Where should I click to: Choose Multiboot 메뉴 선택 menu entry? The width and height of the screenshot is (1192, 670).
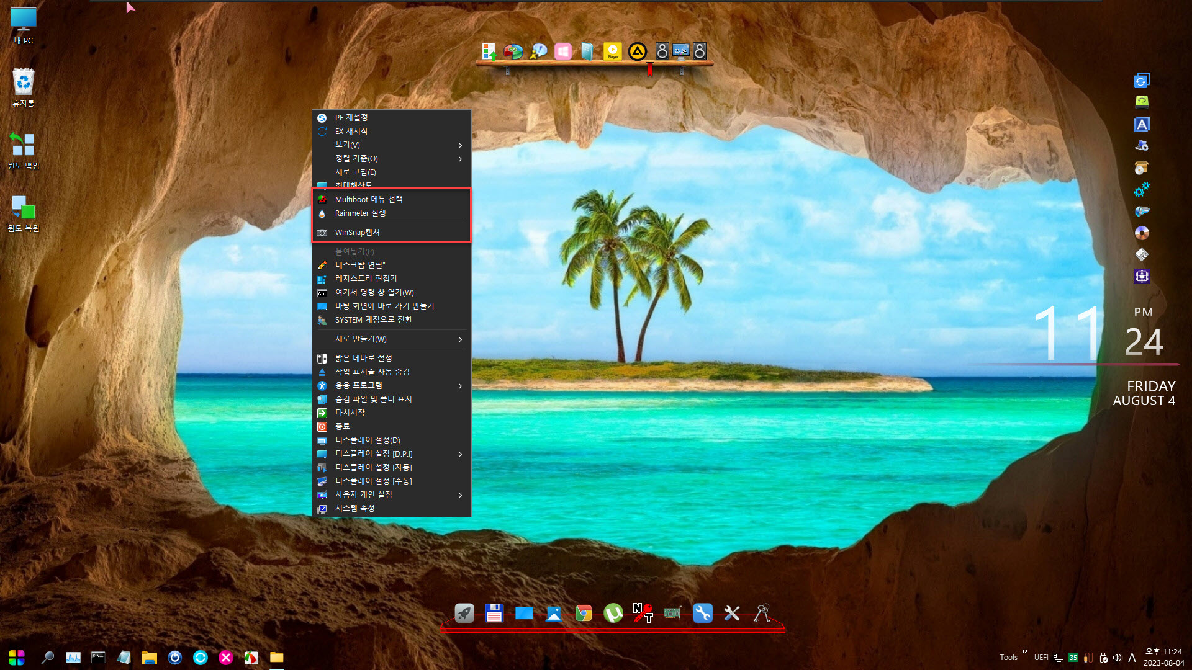391,200
